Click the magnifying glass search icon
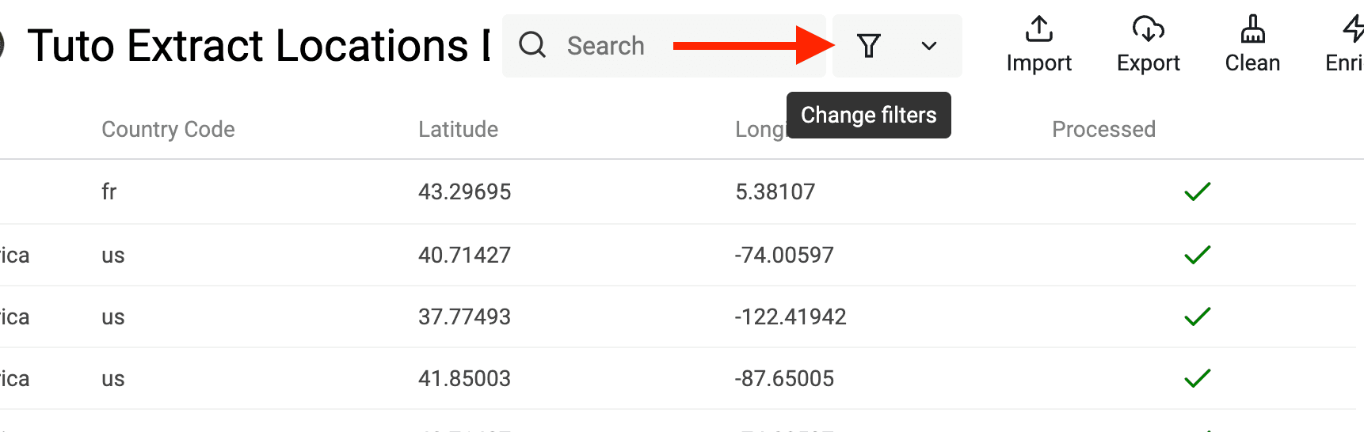Viewport: 1364px width, 432px height. (x=532, y=45)
